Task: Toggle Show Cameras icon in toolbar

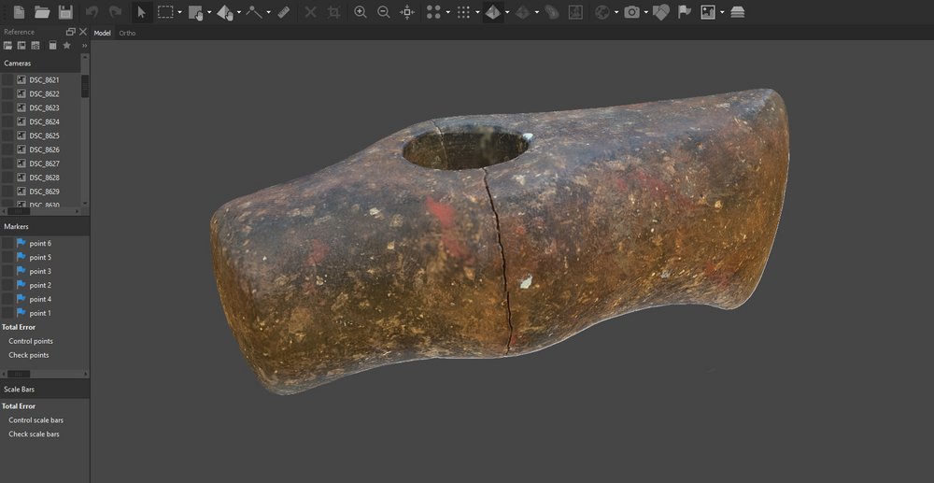Action: tap(632, 12)
